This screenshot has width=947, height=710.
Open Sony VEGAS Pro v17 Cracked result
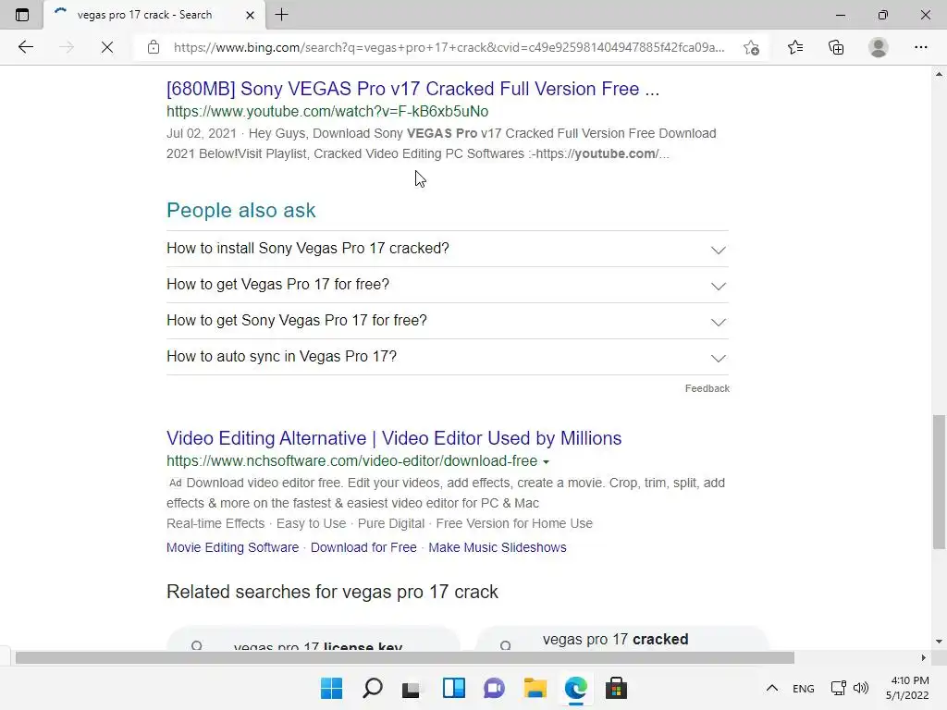coord(412,89)
